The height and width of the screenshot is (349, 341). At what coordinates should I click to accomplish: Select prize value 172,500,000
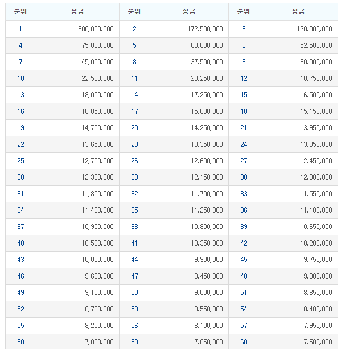click(206, 29)
